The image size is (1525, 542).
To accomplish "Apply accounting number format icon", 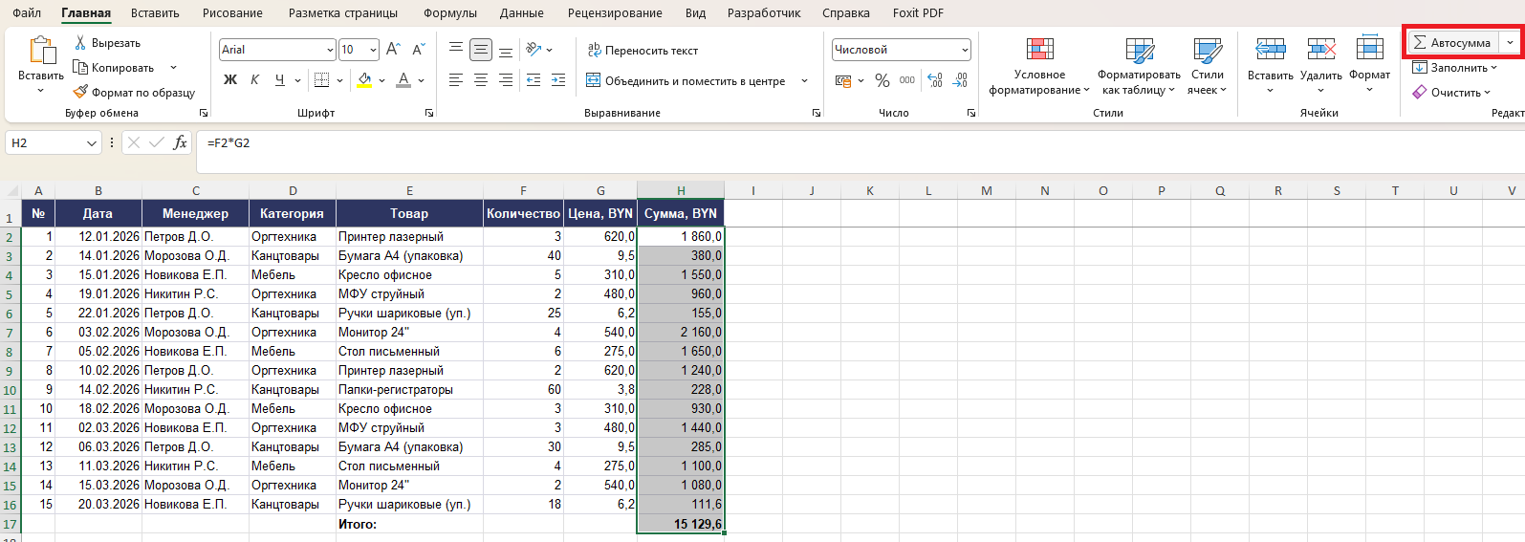I will 843,80.
